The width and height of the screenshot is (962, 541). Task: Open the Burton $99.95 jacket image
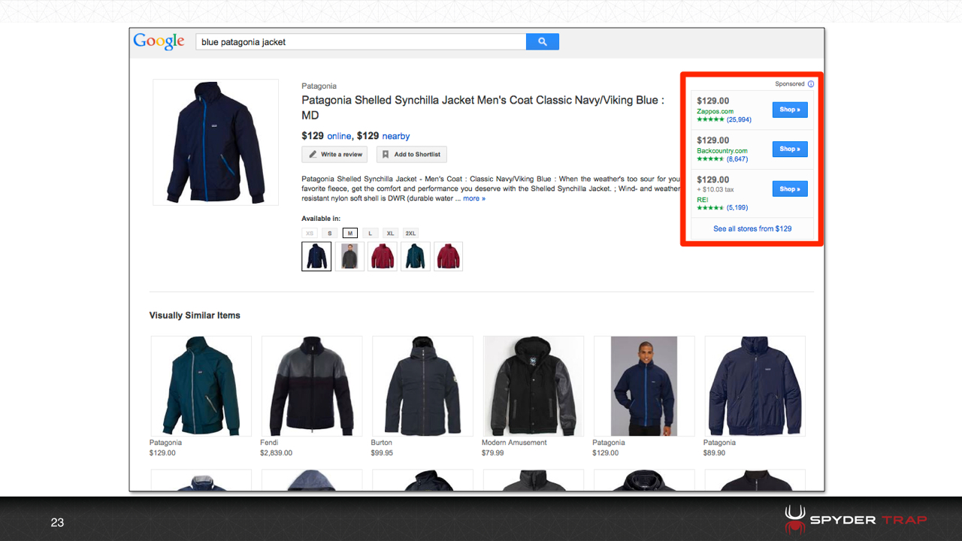tap(422, 386)
